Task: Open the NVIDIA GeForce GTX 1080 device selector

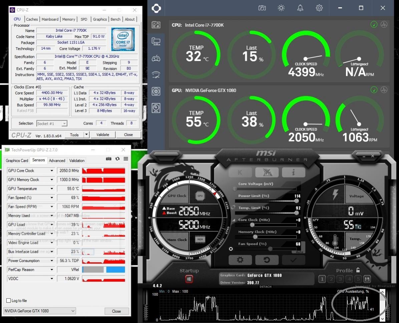Action: click(x=39, y=311)
